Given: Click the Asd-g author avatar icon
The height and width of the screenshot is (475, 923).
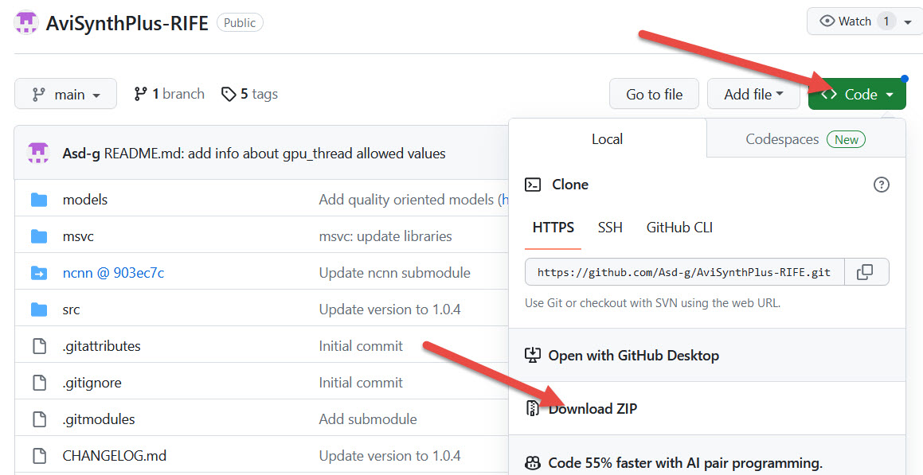Looking at the screenshot, I should (38, 153).
